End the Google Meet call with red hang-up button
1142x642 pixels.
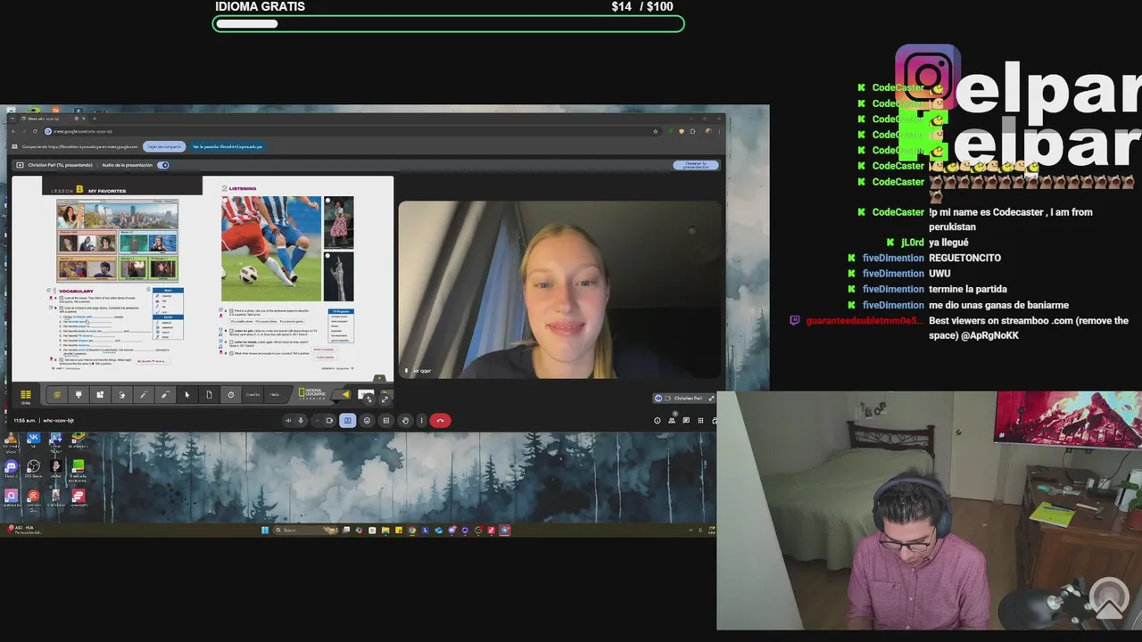pos(441,421)
